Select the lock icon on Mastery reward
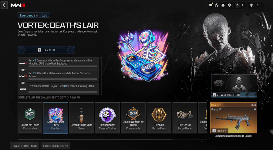 point(255,110)
